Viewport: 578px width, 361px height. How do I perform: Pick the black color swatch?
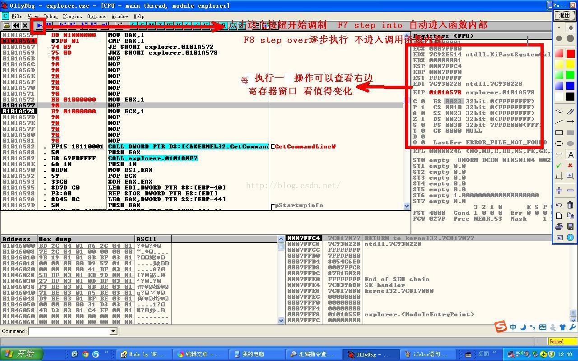pos(570,97)
